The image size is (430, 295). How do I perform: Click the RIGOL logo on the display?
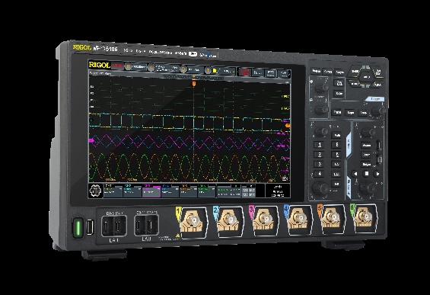(x=99, y=65)
